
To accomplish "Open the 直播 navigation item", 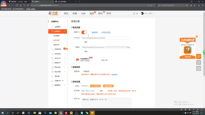I will pos(75,14).
